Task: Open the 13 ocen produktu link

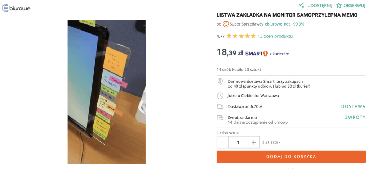Action: [275, 36]
